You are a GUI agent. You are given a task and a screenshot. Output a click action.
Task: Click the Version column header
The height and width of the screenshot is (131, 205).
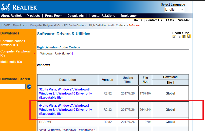tap(108, 80)
